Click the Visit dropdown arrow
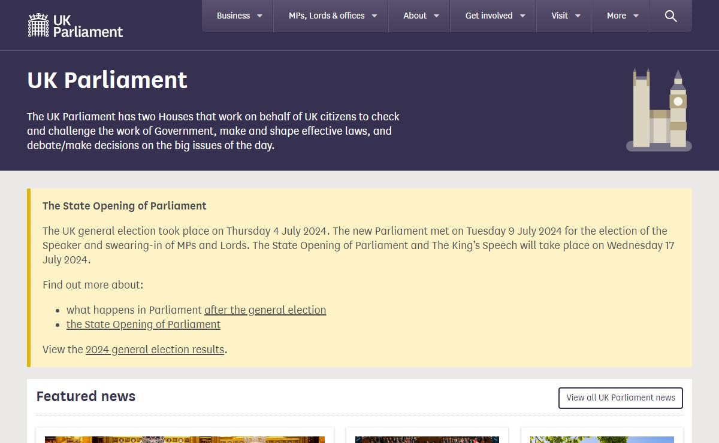 coord(578,16)
